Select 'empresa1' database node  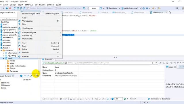coord(7,40)
